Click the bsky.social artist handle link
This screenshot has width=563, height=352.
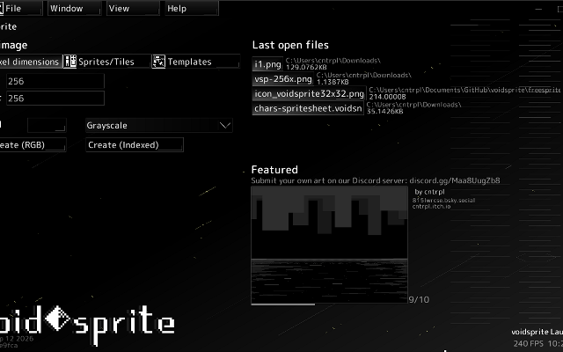[x=443, y=201]
